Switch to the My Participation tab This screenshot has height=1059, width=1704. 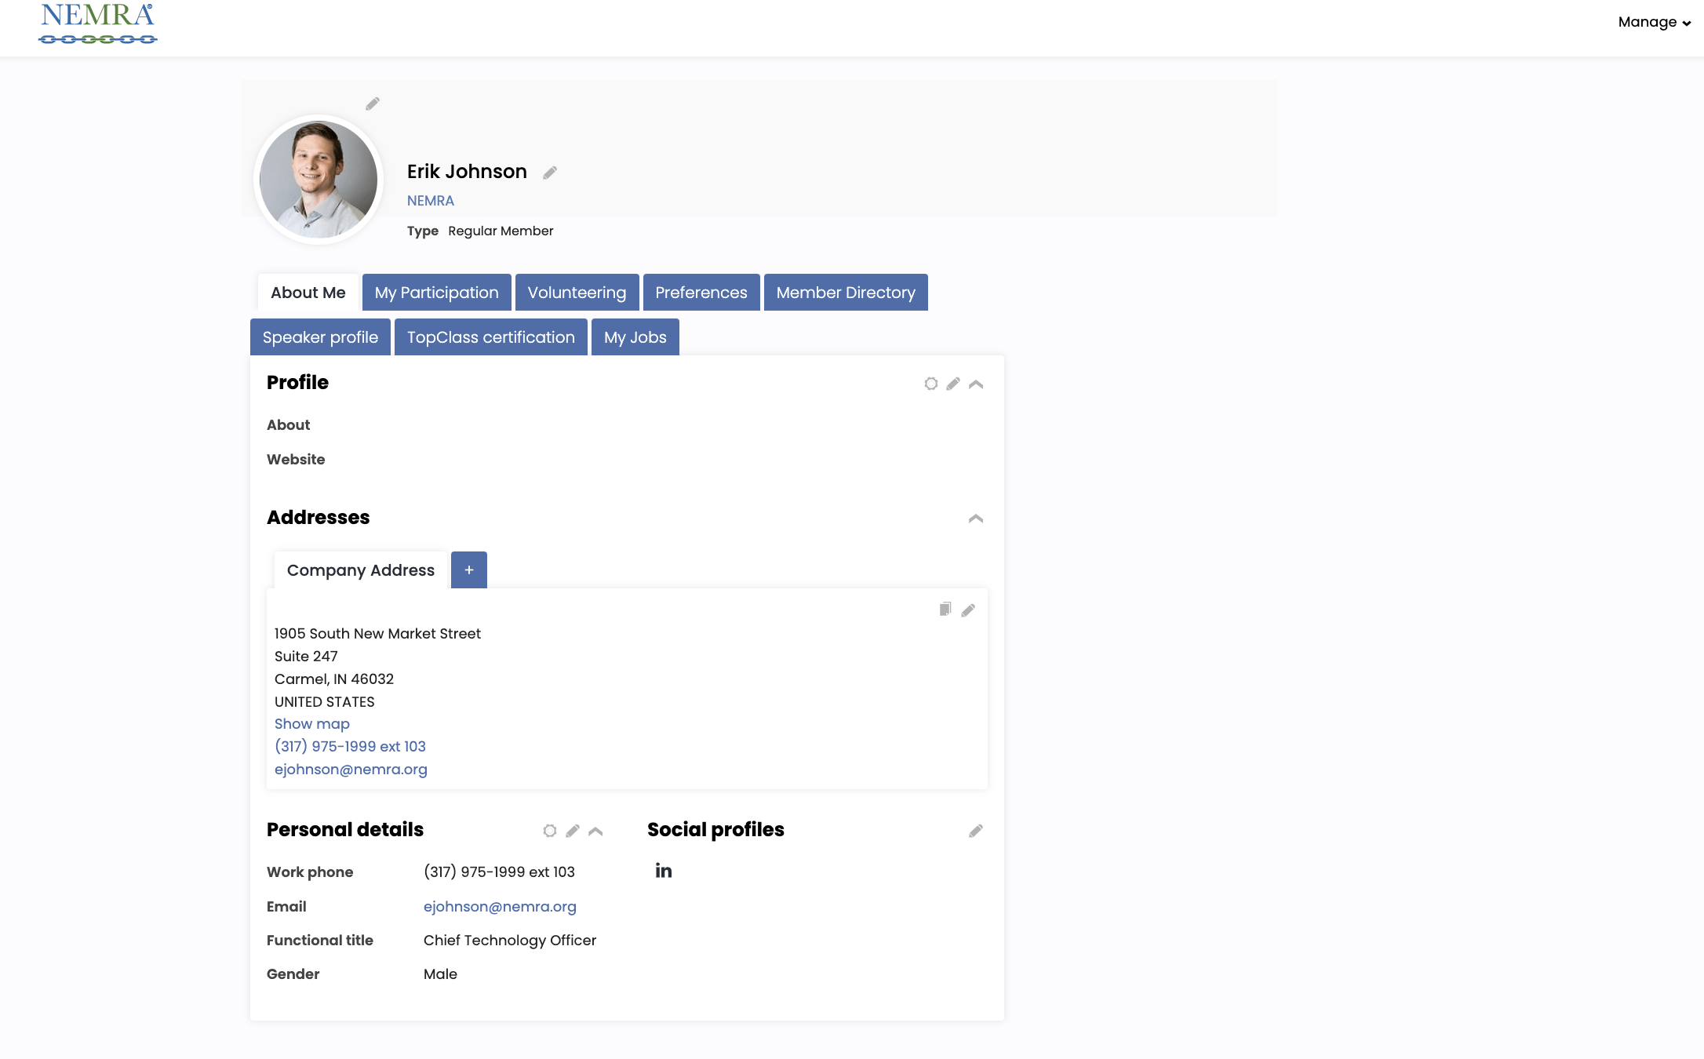tap(437, 293)
